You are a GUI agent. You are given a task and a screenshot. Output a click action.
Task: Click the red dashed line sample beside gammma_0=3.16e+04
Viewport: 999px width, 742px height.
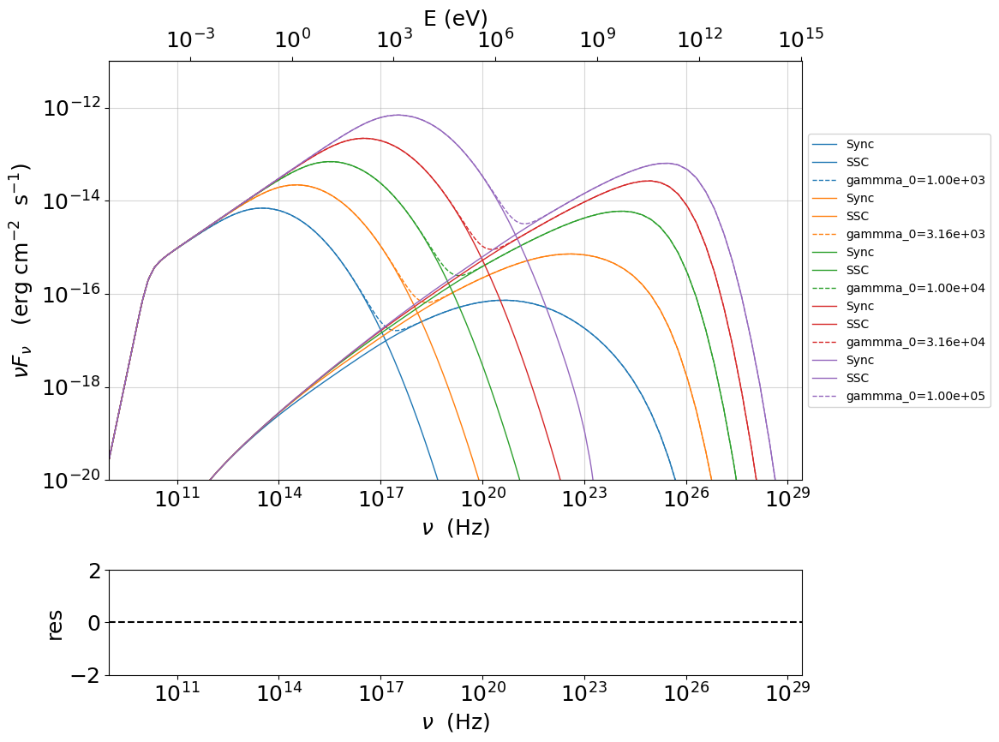click(824, 343)
